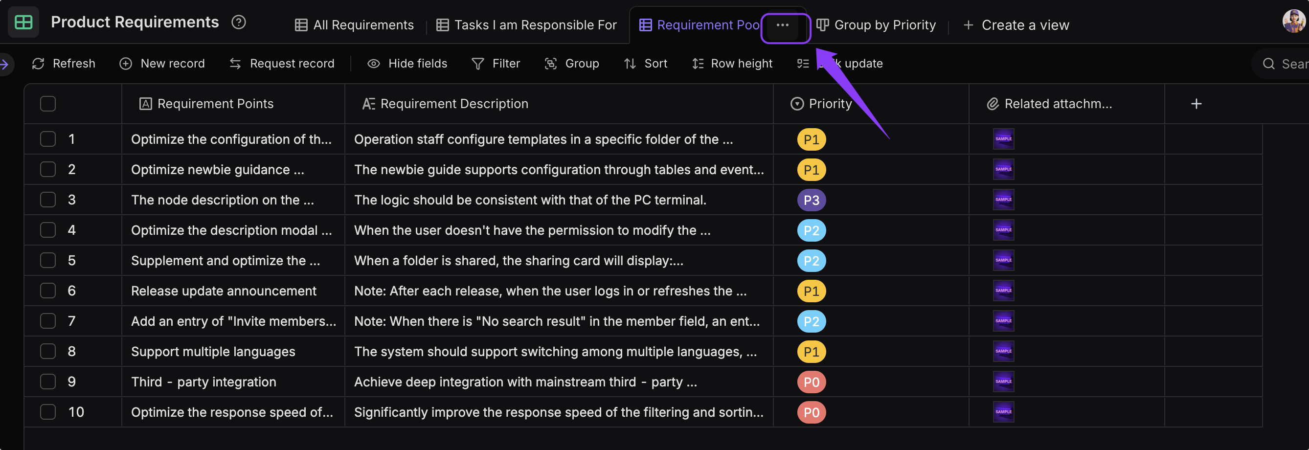The image size is (1309, 450).
Task: Expand the left sidebar arrow
Action: (x=5, y=64)
